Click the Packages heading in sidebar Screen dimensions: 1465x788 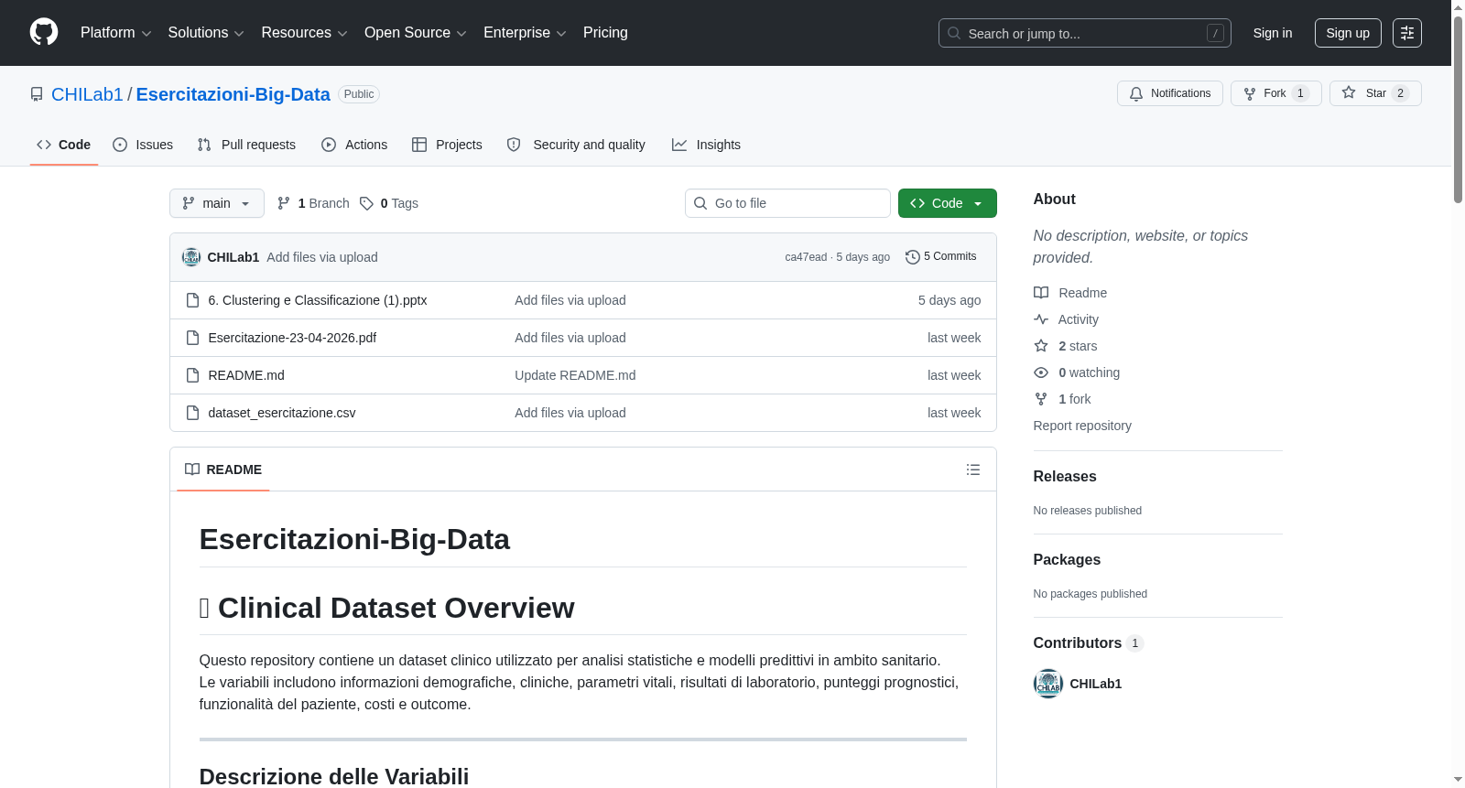(x=1067, y=560)
